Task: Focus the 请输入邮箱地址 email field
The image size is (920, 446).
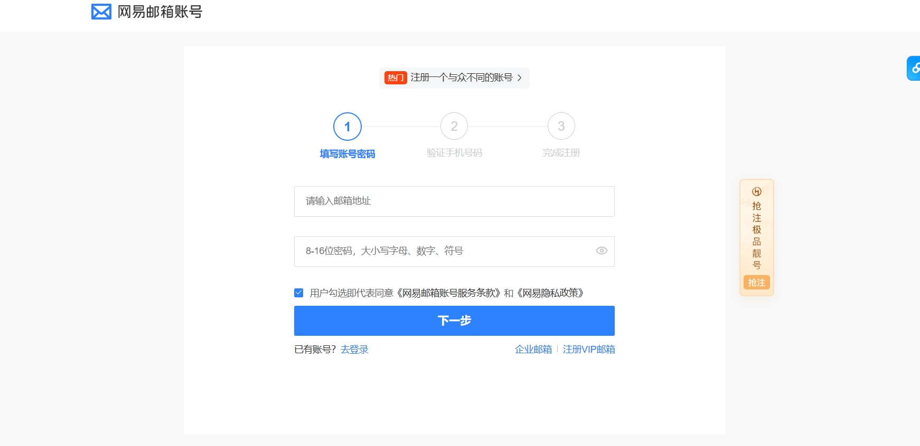Action: point(454,201)
